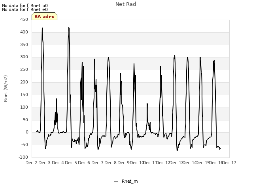Click the Rnet (W/m2) y-axis label

(6, 89)
